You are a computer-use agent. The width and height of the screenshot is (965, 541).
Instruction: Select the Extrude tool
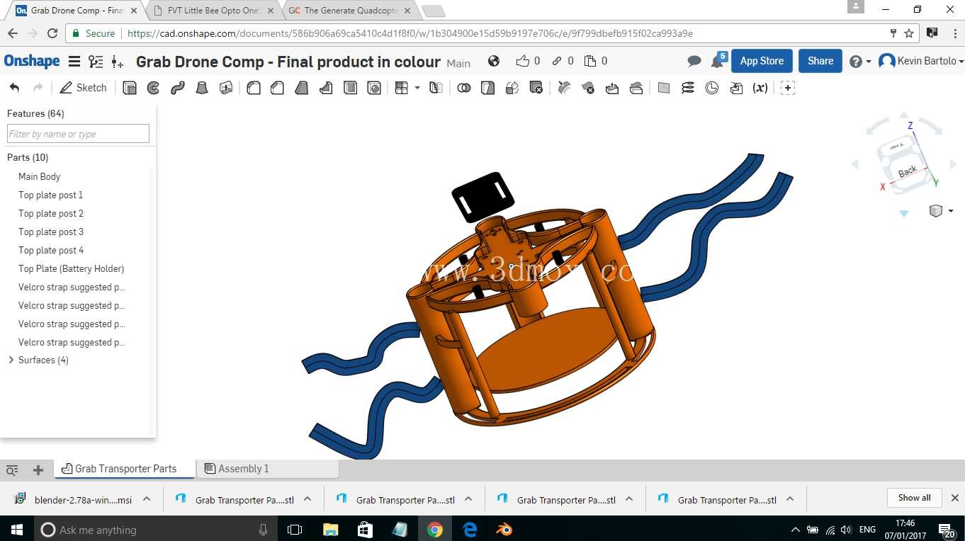129,88
